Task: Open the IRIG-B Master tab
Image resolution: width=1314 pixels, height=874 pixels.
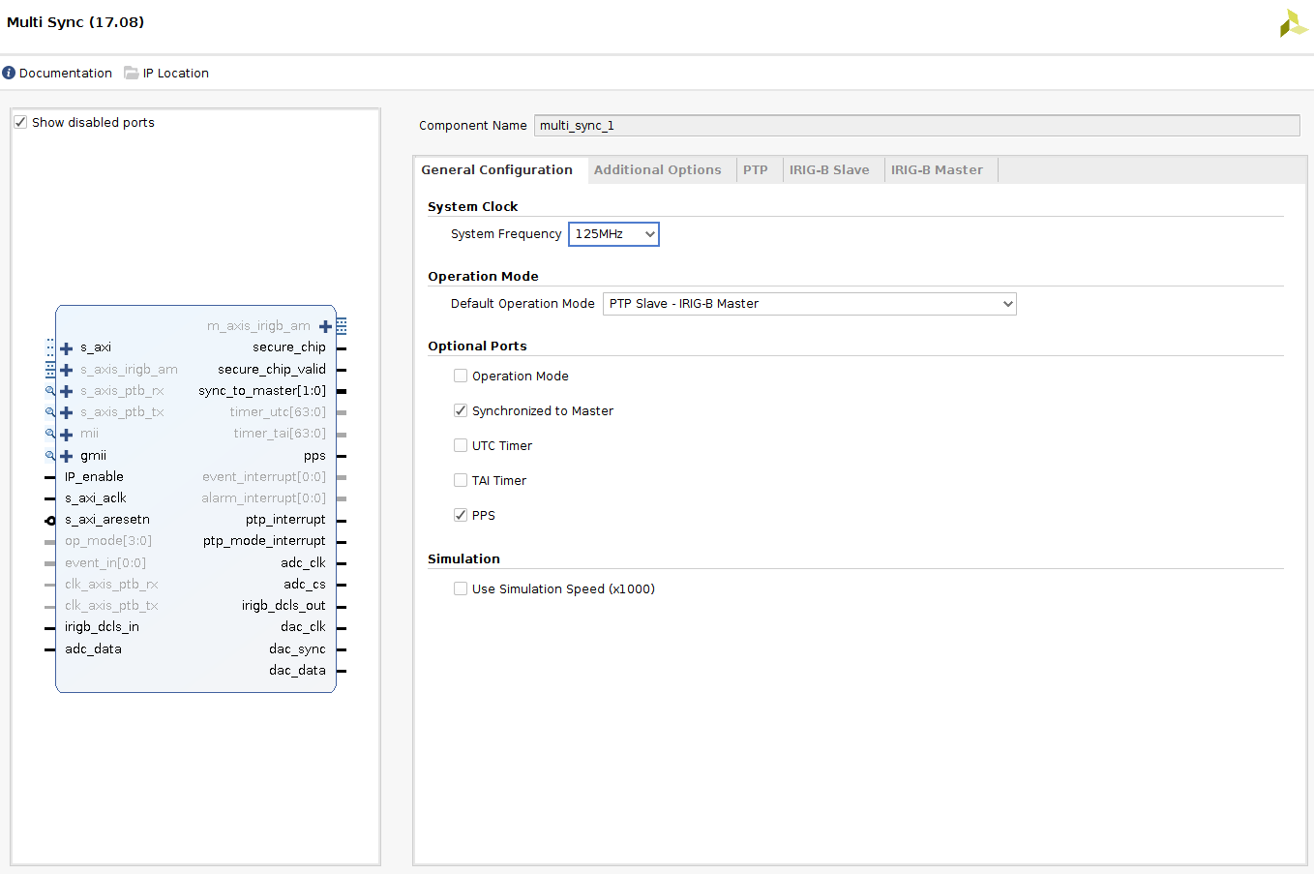Action: coord(936,170)
